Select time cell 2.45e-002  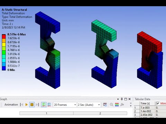(x=147, y=115)
